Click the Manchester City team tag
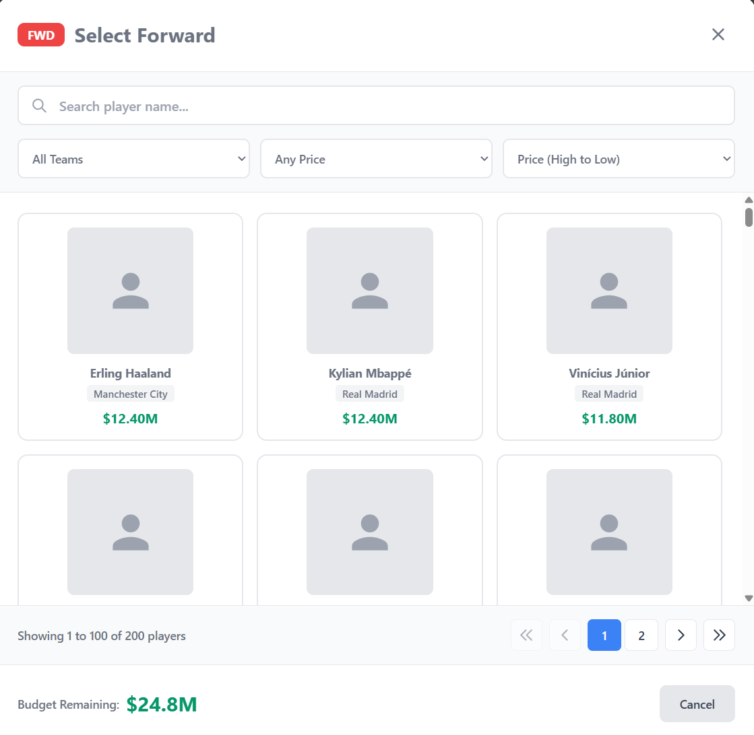Screen dimensions: 754x735 (130, 394)
